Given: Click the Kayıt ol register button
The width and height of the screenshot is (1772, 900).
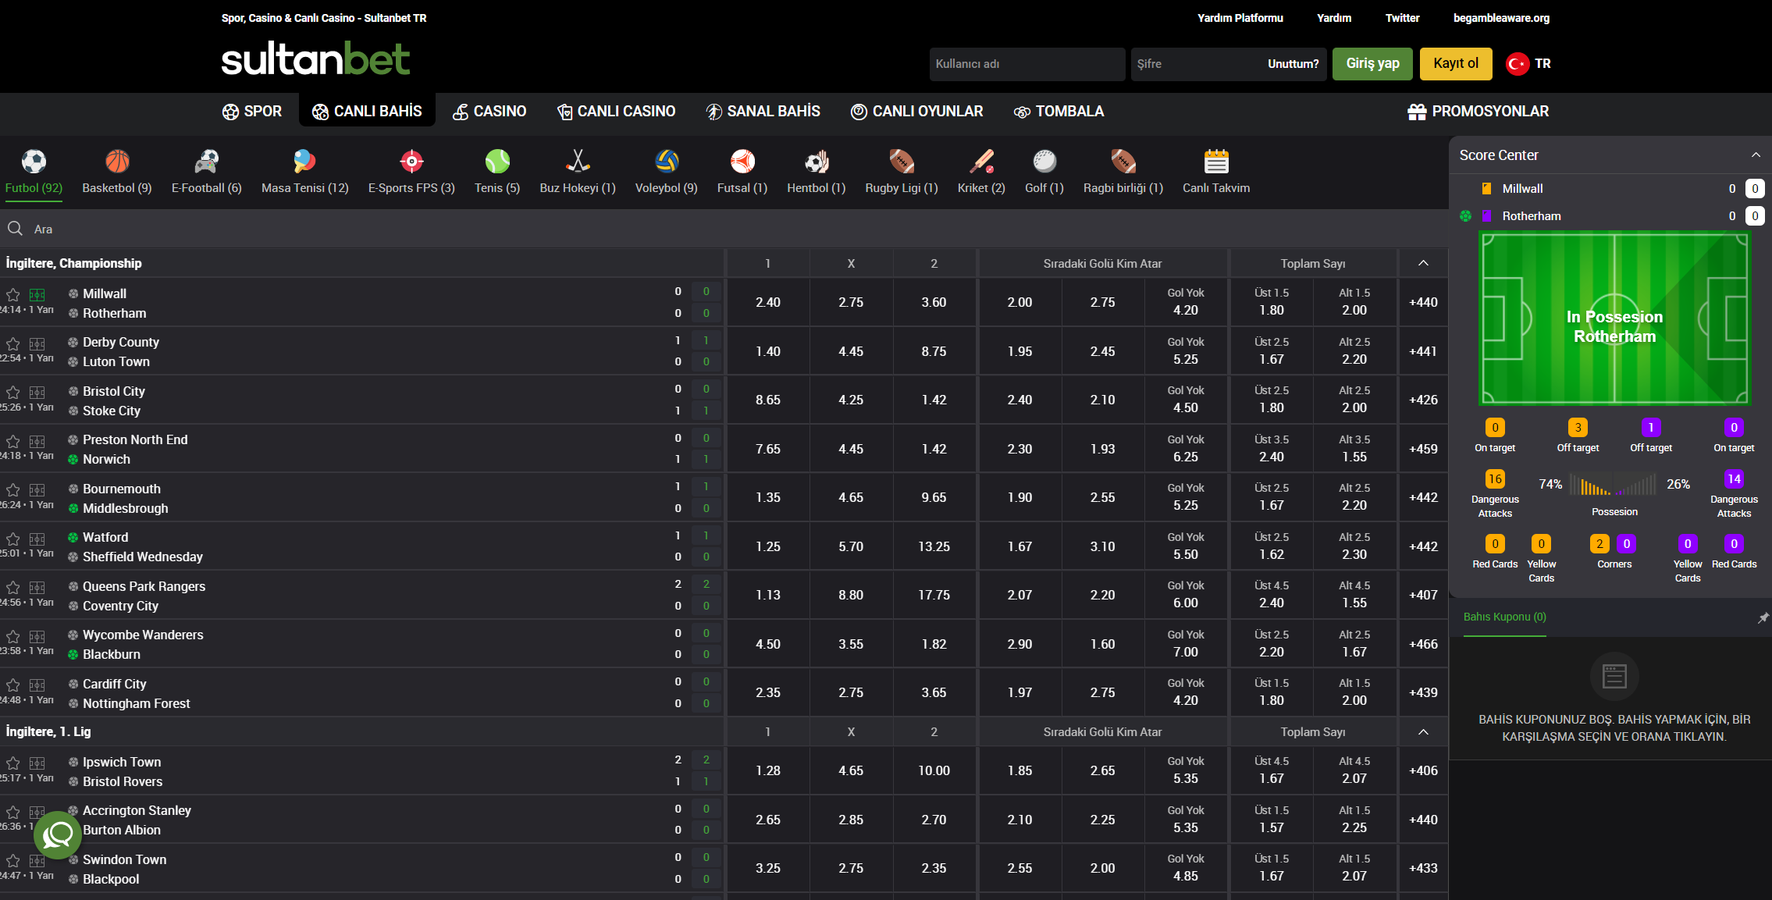Looking at the screenshot, I should (x=1456, y=64).
